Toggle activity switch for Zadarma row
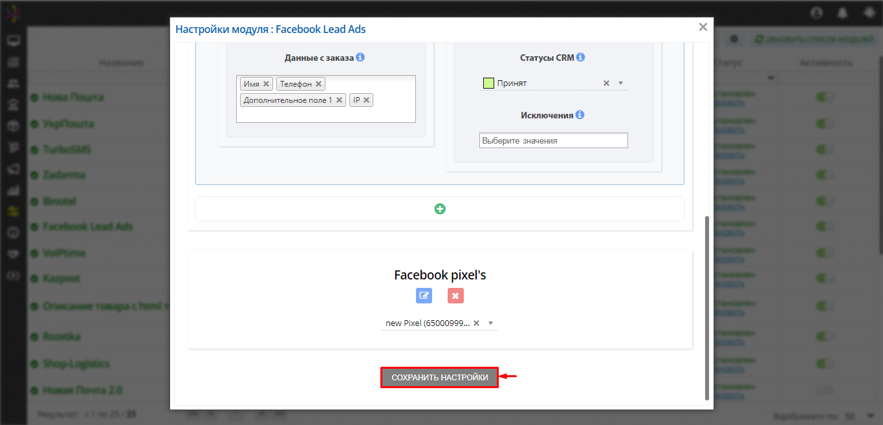883x425 pixels. point(825,175)
